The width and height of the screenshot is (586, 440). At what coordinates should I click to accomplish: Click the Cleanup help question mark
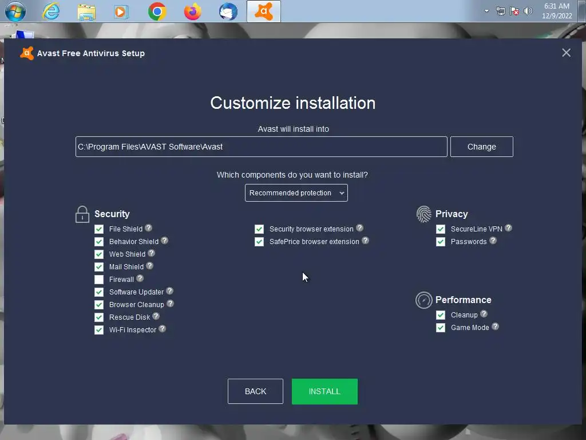coord(484,314)
